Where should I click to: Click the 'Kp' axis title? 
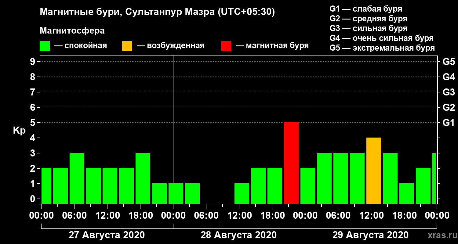[19, 131]
